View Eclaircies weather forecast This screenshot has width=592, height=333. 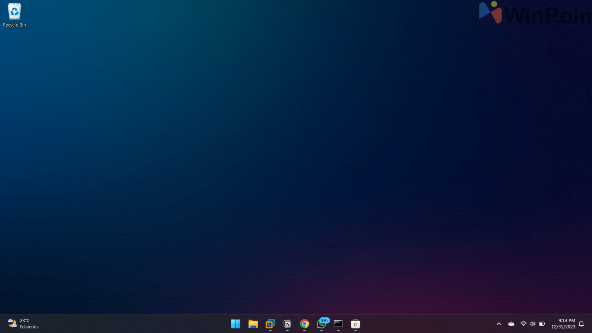click(x=29, y=327)
